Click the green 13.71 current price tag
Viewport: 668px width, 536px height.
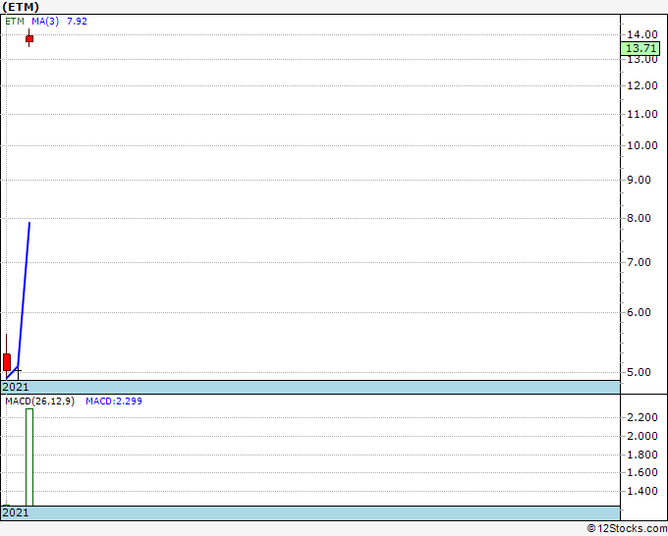point(640,48)
